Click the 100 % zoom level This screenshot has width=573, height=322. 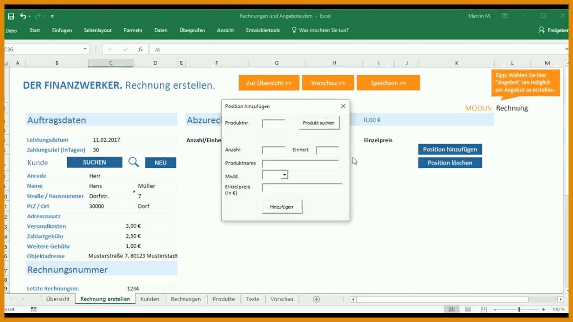pos(558,309)
